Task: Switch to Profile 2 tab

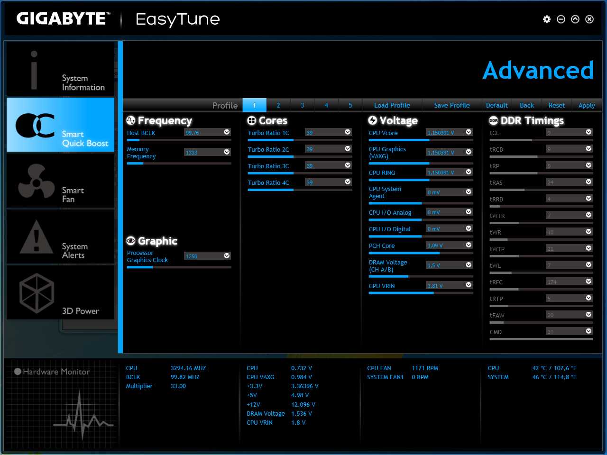Action: (x=278, y=105)
